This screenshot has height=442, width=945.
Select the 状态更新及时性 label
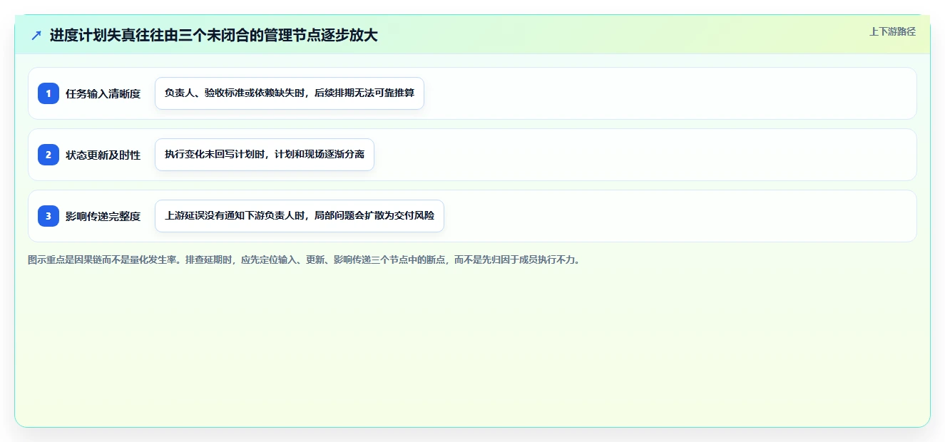coord(103,155)
